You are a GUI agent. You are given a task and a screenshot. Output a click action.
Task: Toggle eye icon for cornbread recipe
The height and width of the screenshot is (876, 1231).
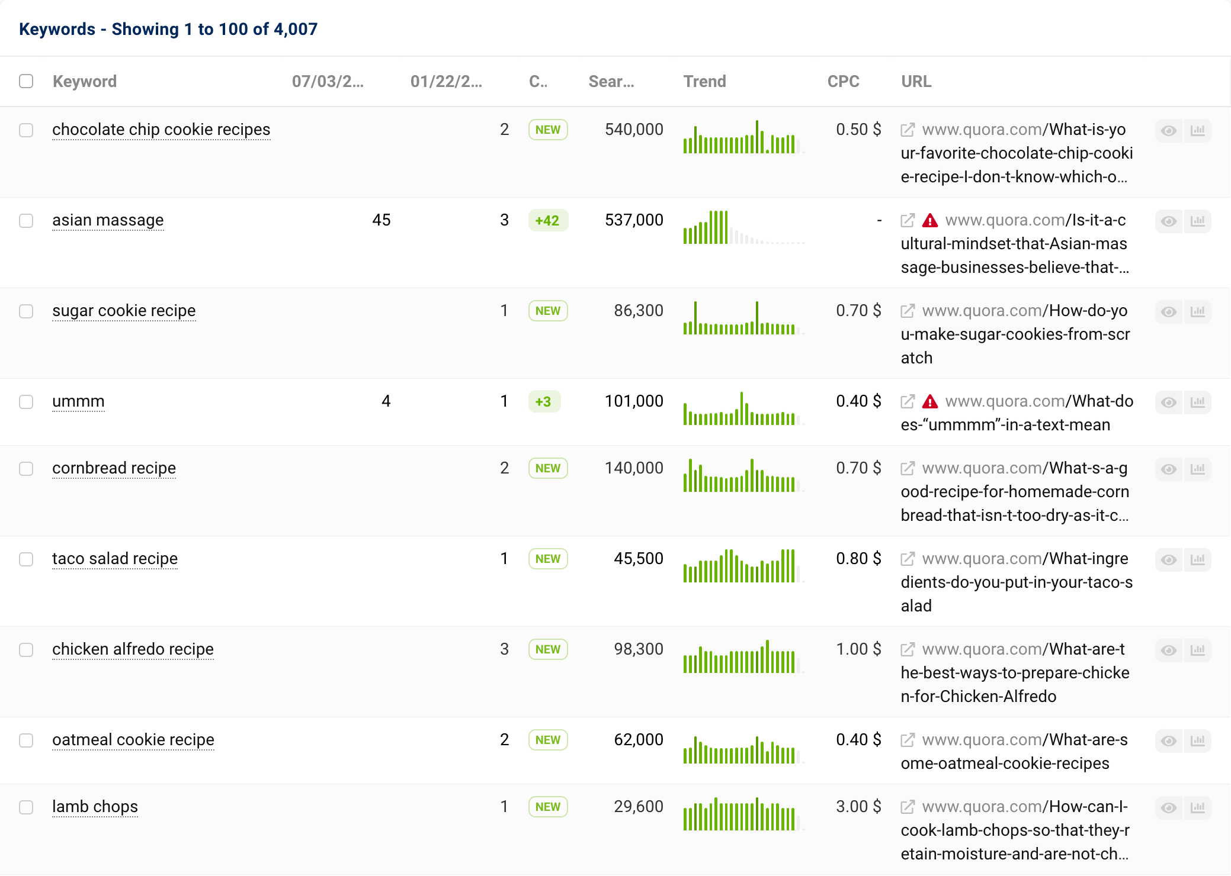pos(1169,469)
